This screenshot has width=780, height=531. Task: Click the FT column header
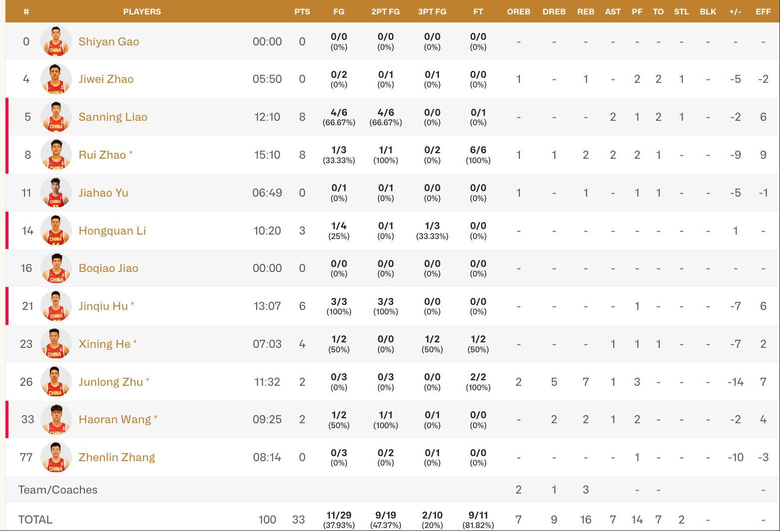pyautogui.click(x=478, y=11)
